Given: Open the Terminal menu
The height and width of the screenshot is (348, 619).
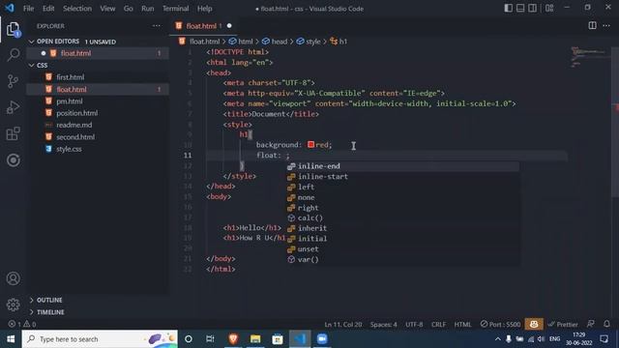Looking at the screenshot, I should [x=176, y=9].
